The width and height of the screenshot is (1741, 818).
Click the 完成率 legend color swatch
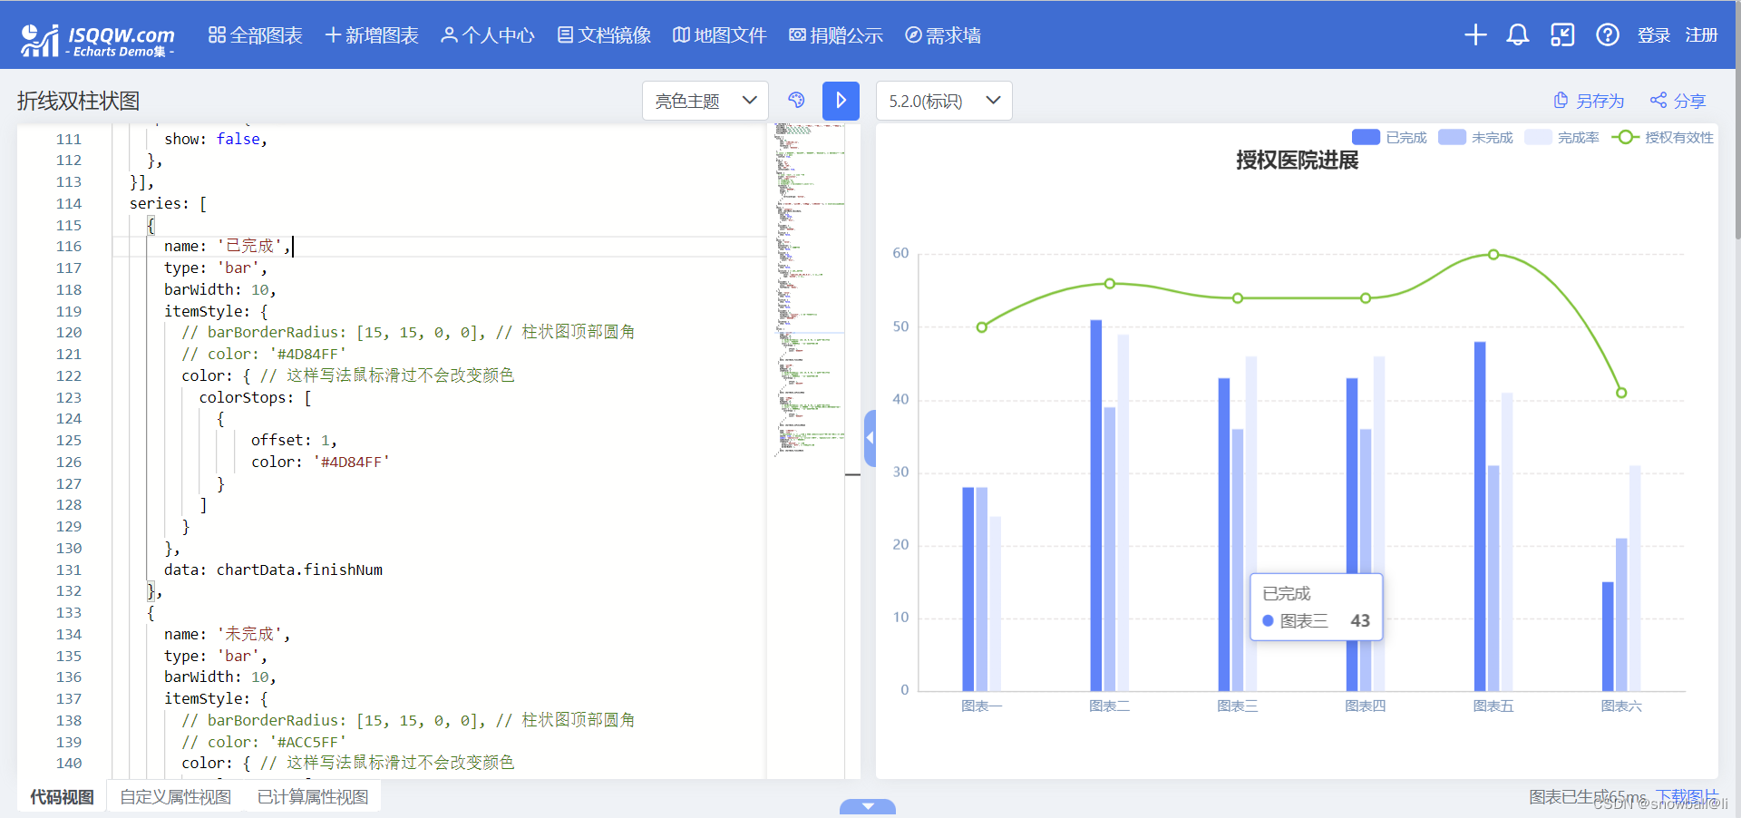(1537, 137)
